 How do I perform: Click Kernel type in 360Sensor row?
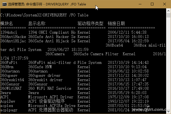84,84
